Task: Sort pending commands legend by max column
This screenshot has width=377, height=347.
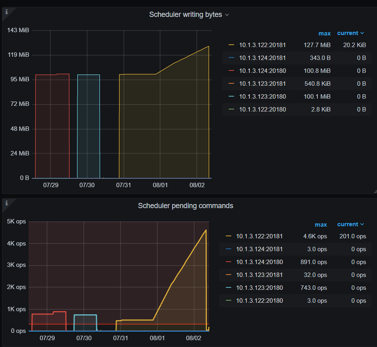Action: coord(321,225)
